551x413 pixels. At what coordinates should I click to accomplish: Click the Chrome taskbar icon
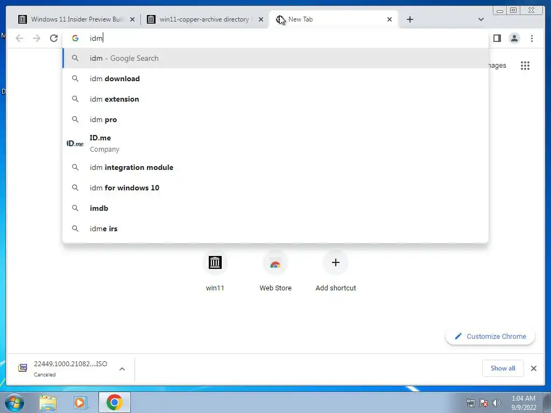point(115,402)
